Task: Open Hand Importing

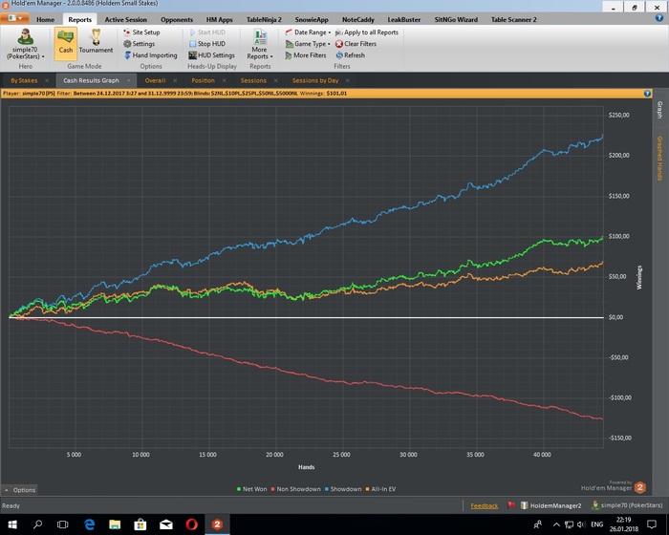Action: coord(150,55)
